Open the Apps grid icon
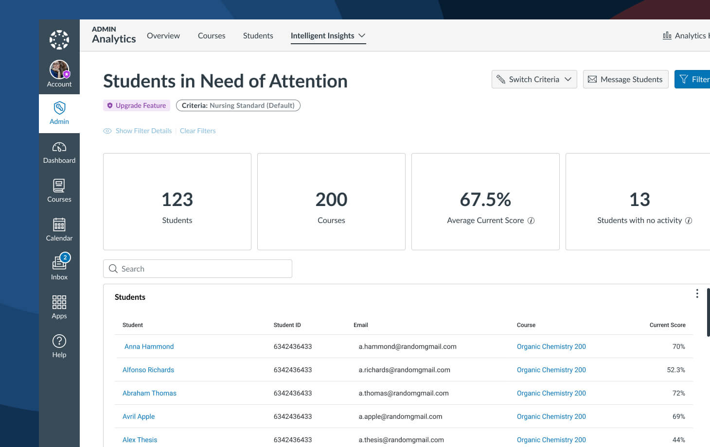This screenshot has width=710, height=447. (x=59, y=307)
